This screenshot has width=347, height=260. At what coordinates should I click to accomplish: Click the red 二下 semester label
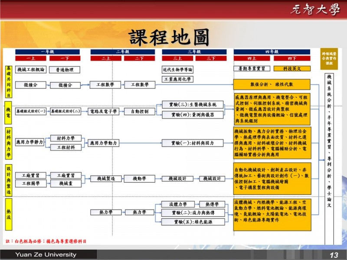(x=139, y=58)
